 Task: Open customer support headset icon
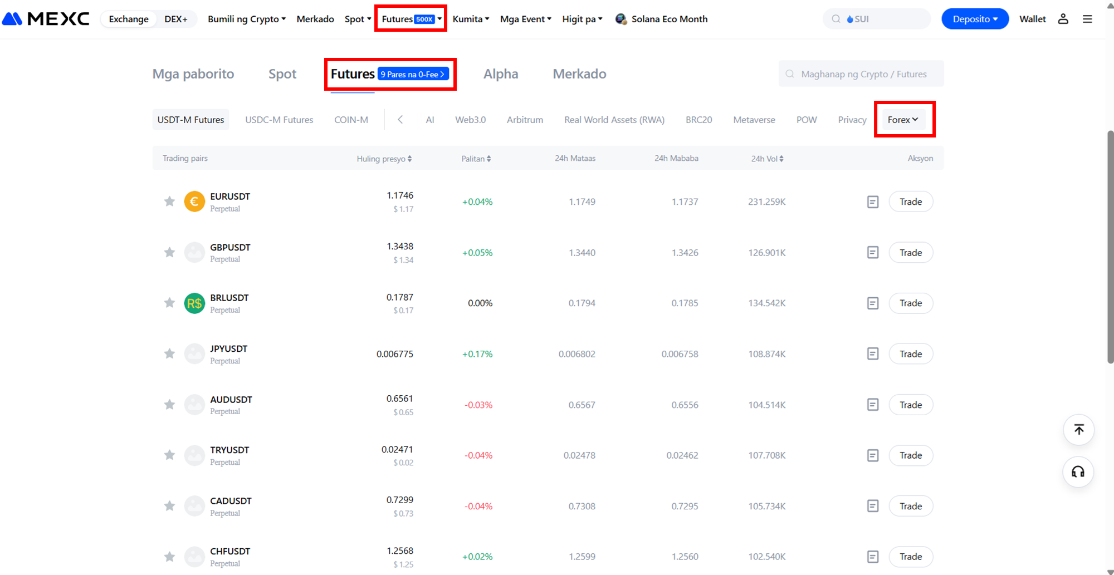point(1078,472)
